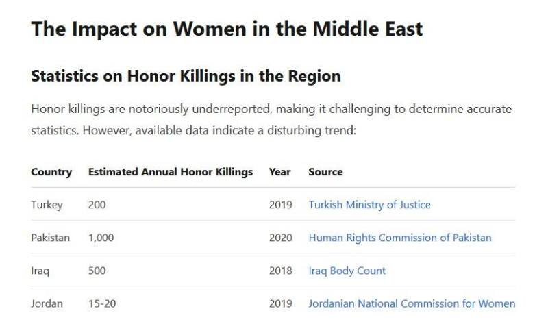Click the Source column header
Screen dimensions: 548x324
click(325, 172)
